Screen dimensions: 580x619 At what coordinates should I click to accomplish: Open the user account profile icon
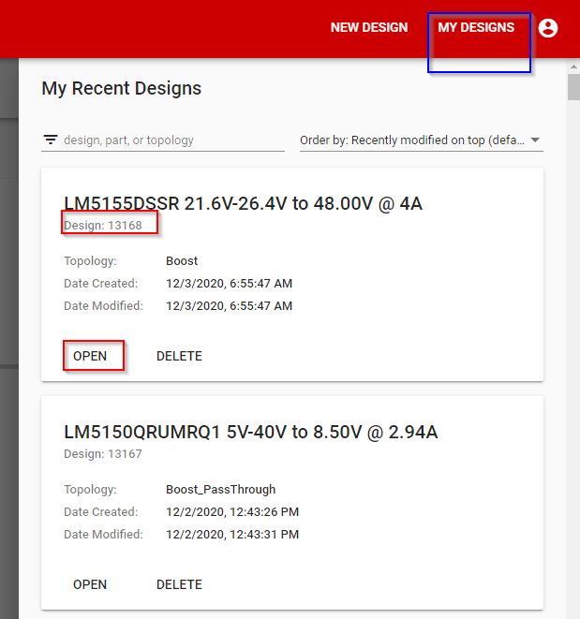[x=548, y=28]
